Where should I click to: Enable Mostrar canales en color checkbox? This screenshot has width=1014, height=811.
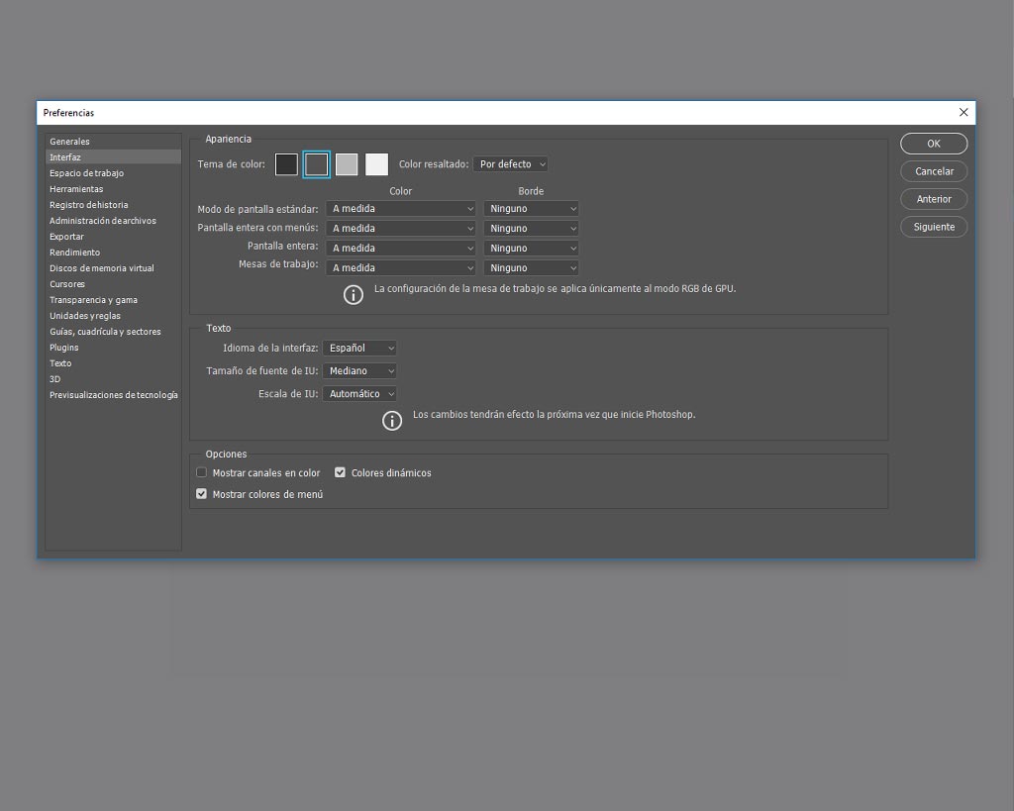[x=202, y=472]
